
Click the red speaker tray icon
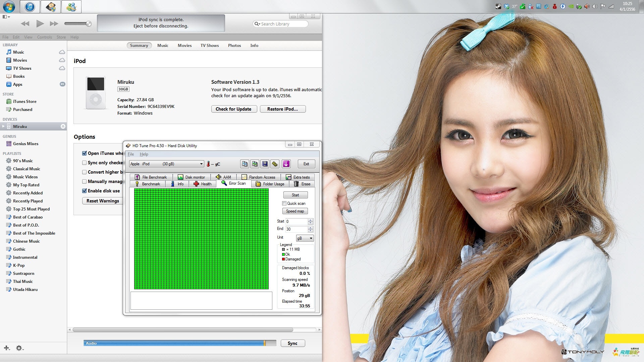click(x=587, y=6)
